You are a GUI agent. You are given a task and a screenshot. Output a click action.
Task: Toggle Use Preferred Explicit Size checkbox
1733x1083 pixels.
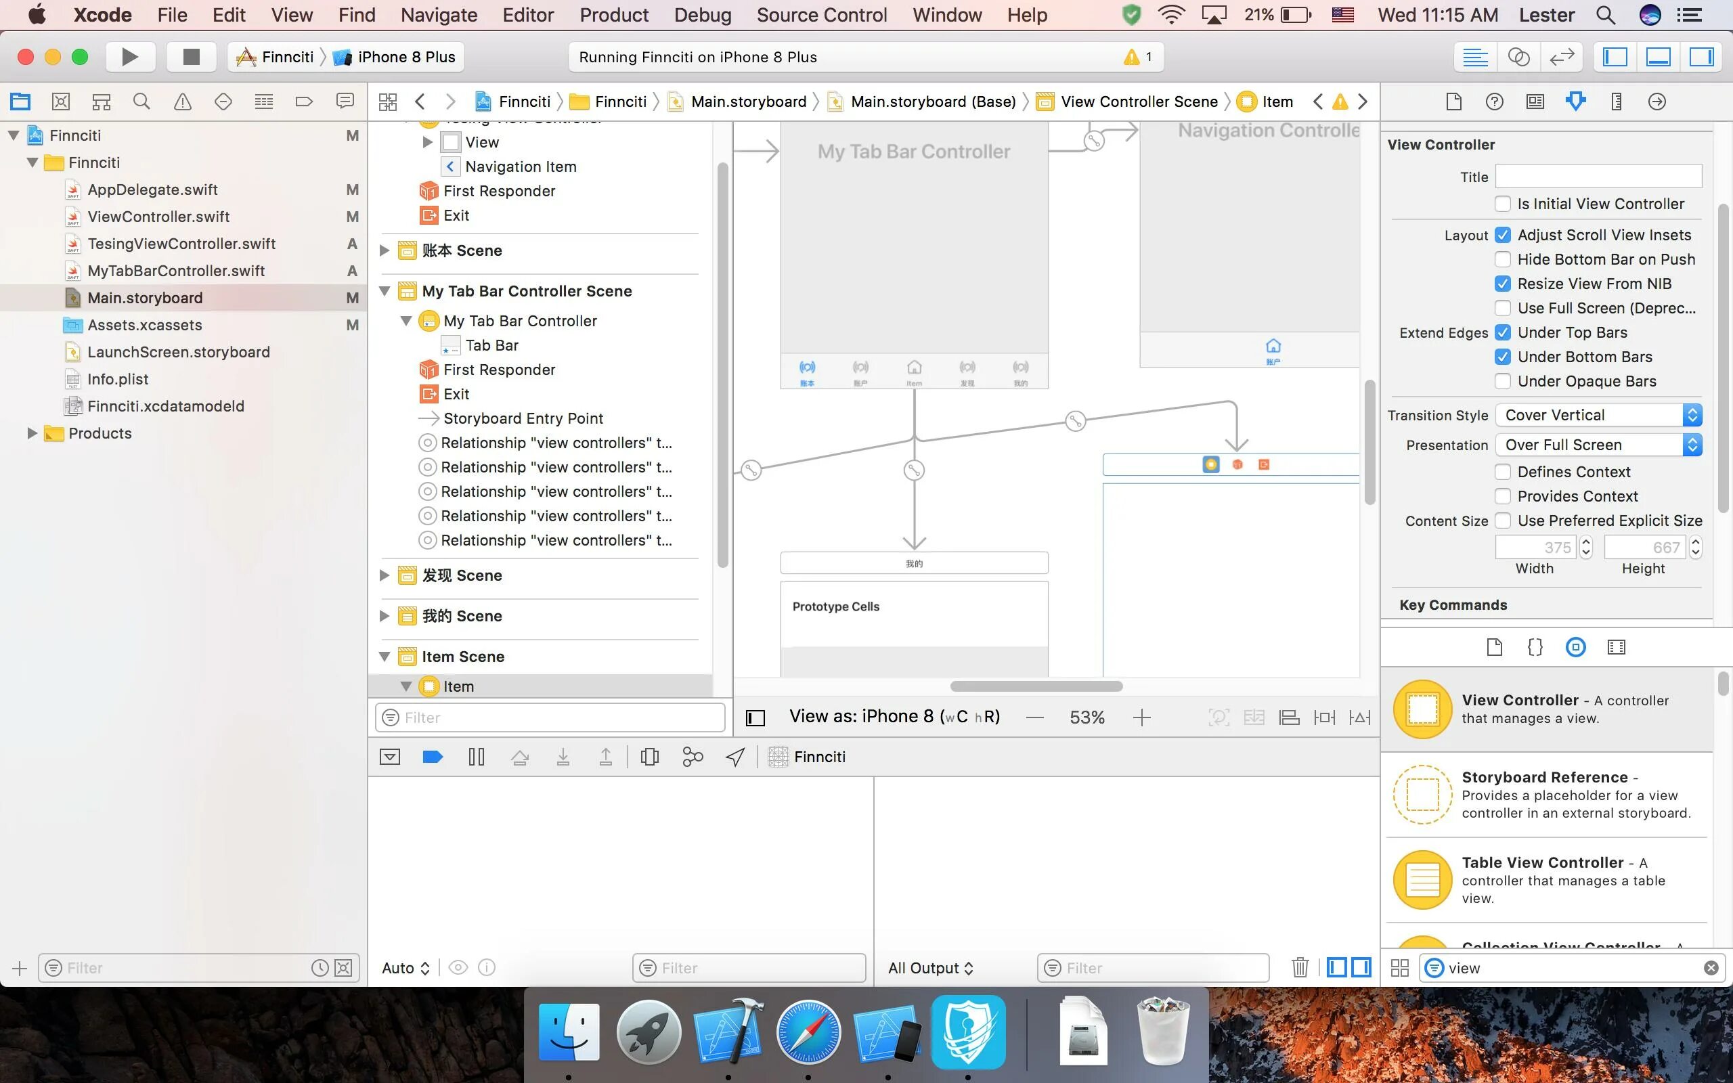pyautogui.click(x=1504, y=521)
